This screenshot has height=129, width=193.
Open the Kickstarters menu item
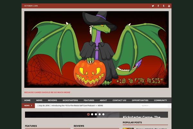click(x=70, y=100)
